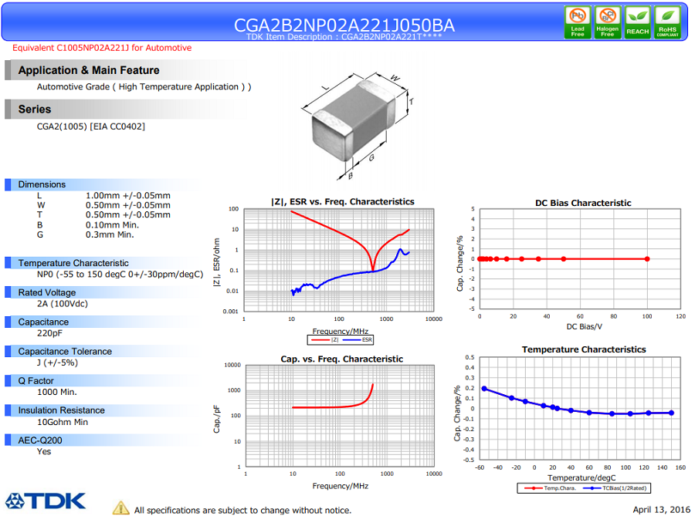The image size is (695, 516).
Task: Click the Cap. vs. Freq. Characteristic title
Action: point(342,359)
